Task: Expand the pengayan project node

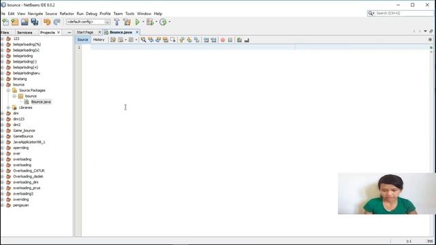Action: click(x=3, y=206)
